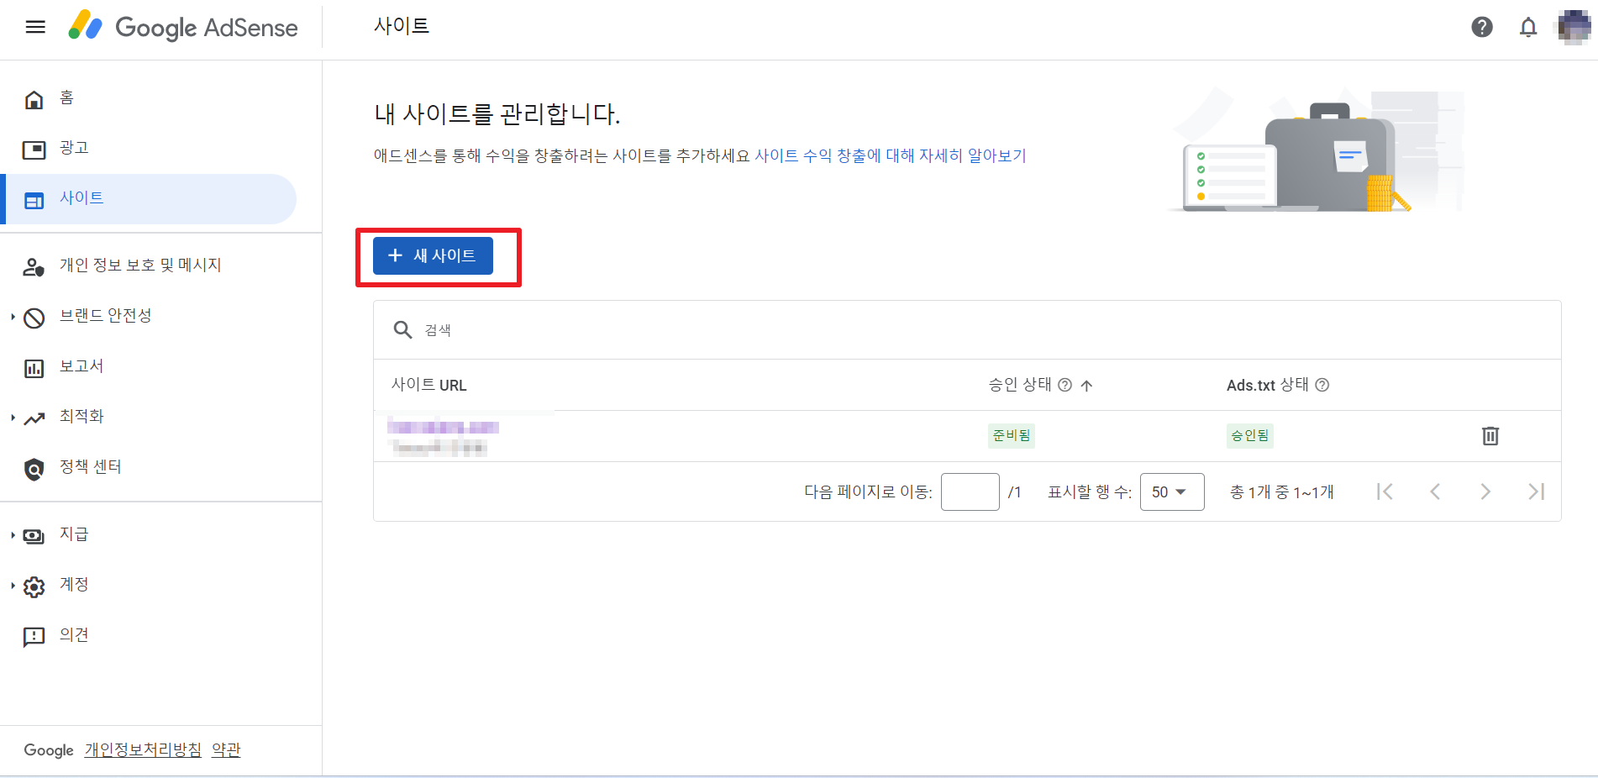This screenshot has height=778, width=1598.
Task: Open the 광고 ads section icon
Action: (x=34, y=148)
